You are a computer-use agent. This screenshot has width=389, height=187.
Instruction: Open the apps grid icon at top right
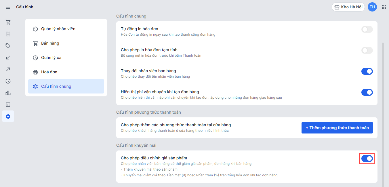(x=384, y=7)
